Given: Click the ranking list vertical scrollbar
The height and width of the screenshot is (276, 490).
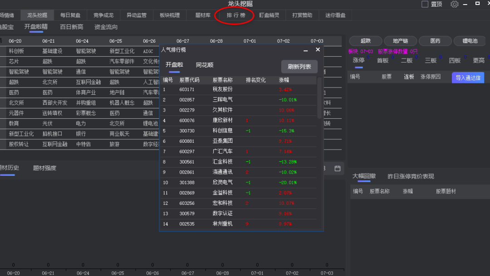Looking at the screenshot, I should click(x=319, y=98).
